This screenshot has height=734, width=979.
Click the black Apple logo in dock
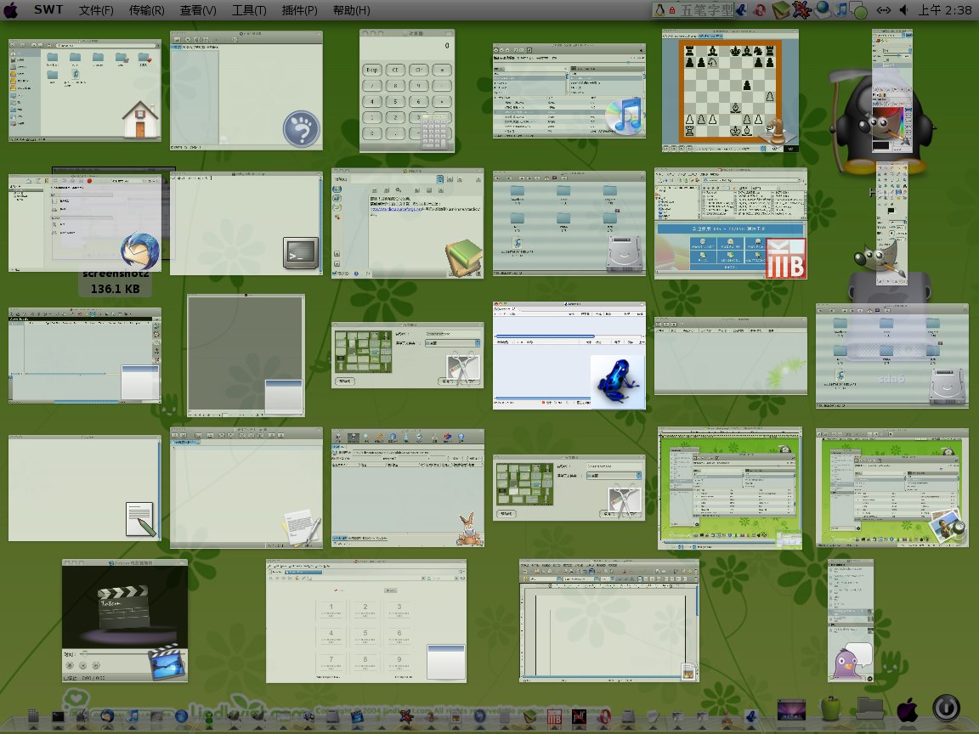coord(908,709)
